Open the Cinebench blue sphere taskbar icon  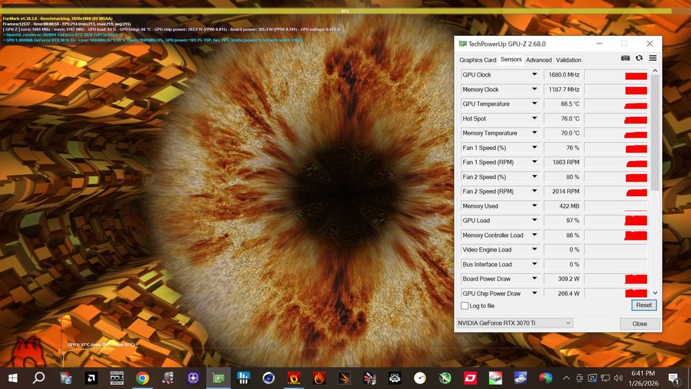[x=268, y=378]
